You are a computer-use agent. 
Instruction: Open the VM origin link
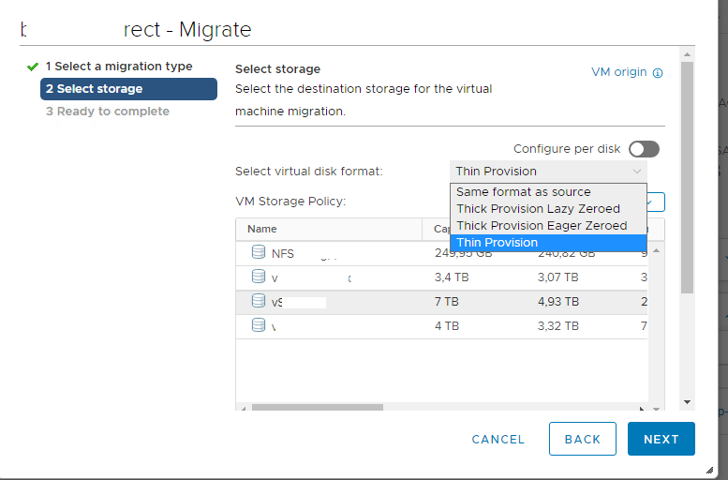coord(619,72)
